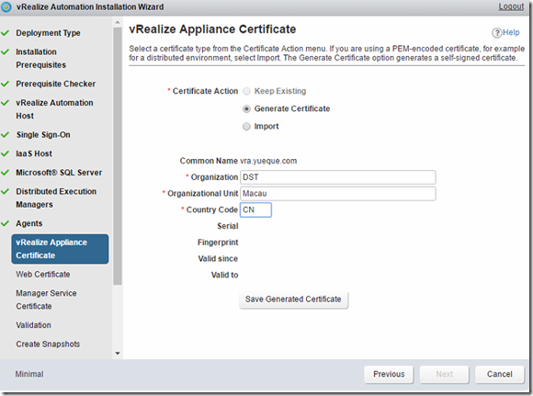
Task: Click Save Generated Certificate button
Action: pos(294,300)
